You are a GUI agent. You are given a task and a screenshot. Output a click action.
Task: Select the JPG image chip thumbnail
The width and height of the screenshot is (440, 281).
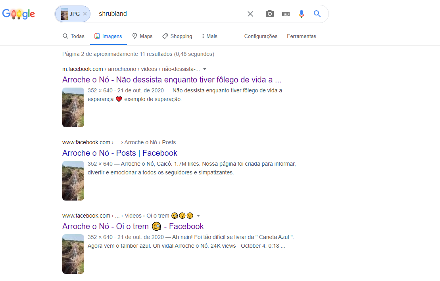click(x=65, y=14)
